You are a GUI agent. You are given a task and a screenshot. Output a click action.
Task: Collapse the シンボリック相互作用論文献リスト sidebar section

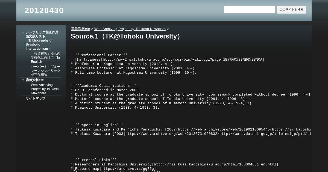(x=23, y=32)
